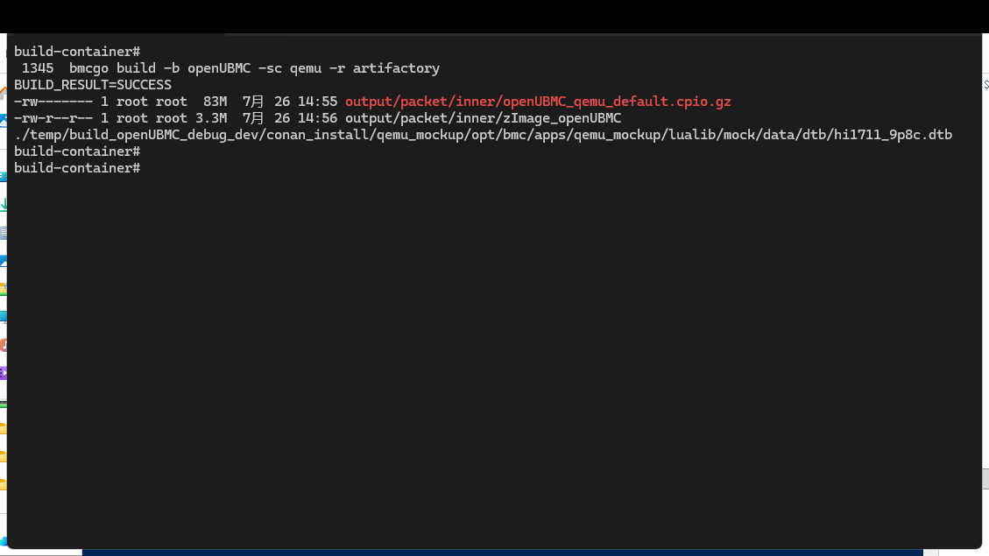The width and height of the screenshot is (989, 556).
Task: Click the document lines icon at left edge
Action: [x=4, y=233]
